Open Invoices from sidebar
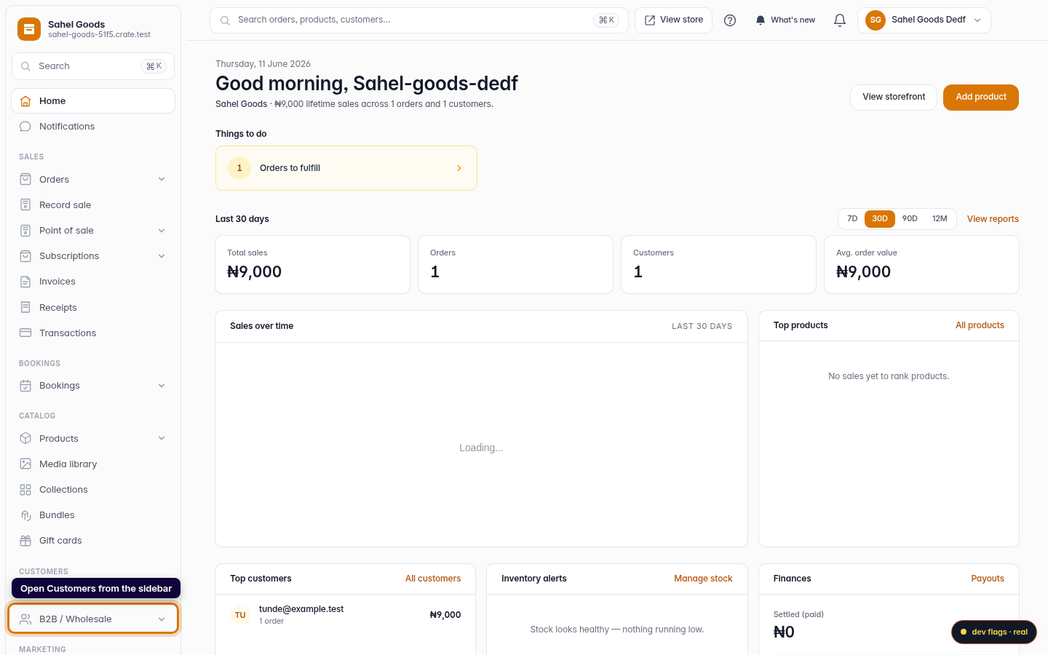Image resolution: width=1048 pixels, height=655 pixels. click(x=93, y=282)
